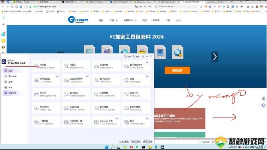Open the 美白/美体 beautify tool
This screenshot has height=150, width=267.
coord(46,108)
